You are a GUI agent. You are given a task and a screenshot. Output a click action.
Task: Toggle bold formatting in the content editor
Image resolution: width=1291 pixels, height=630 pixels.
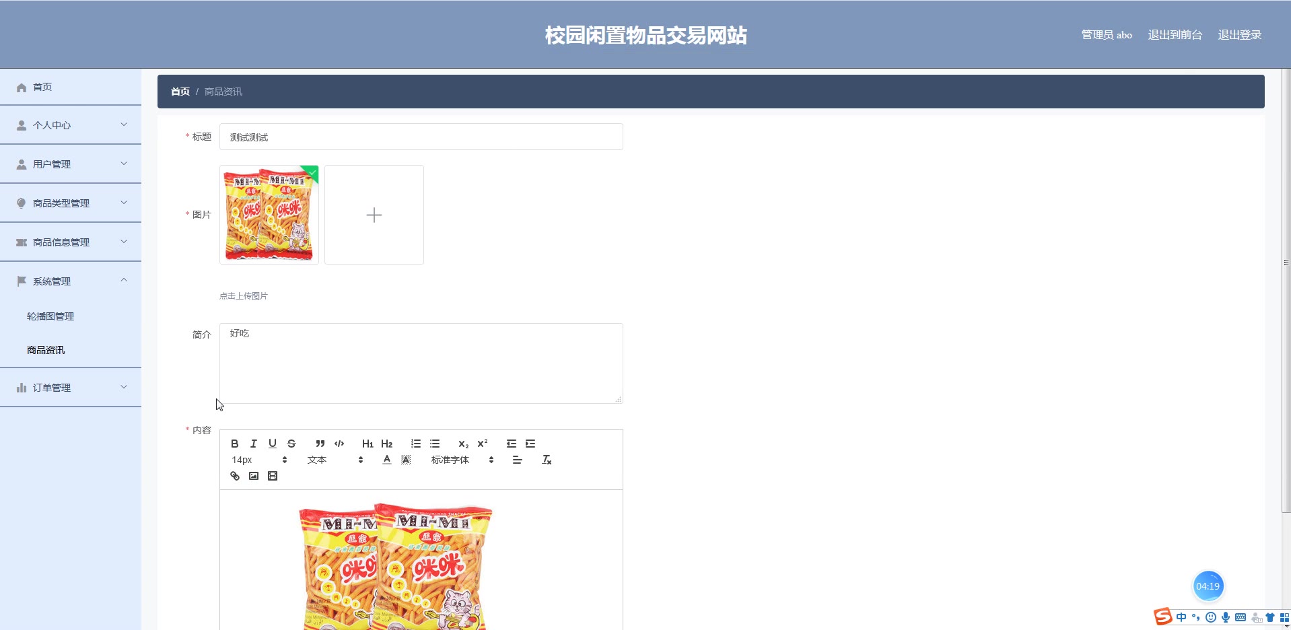coord(234,444)
